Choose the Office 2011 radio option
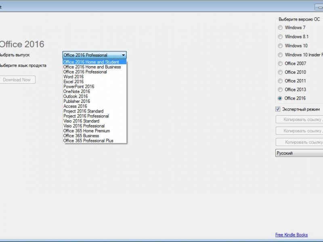 (x=280, y=81)
